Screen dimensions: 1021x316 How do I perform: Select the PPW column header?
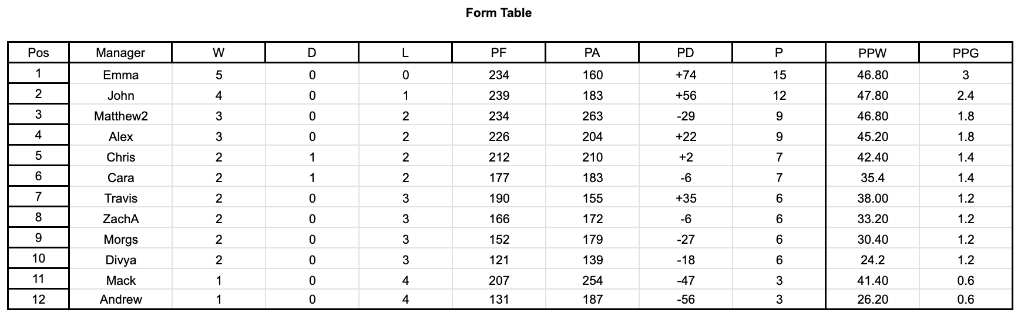tap(872, 53)
